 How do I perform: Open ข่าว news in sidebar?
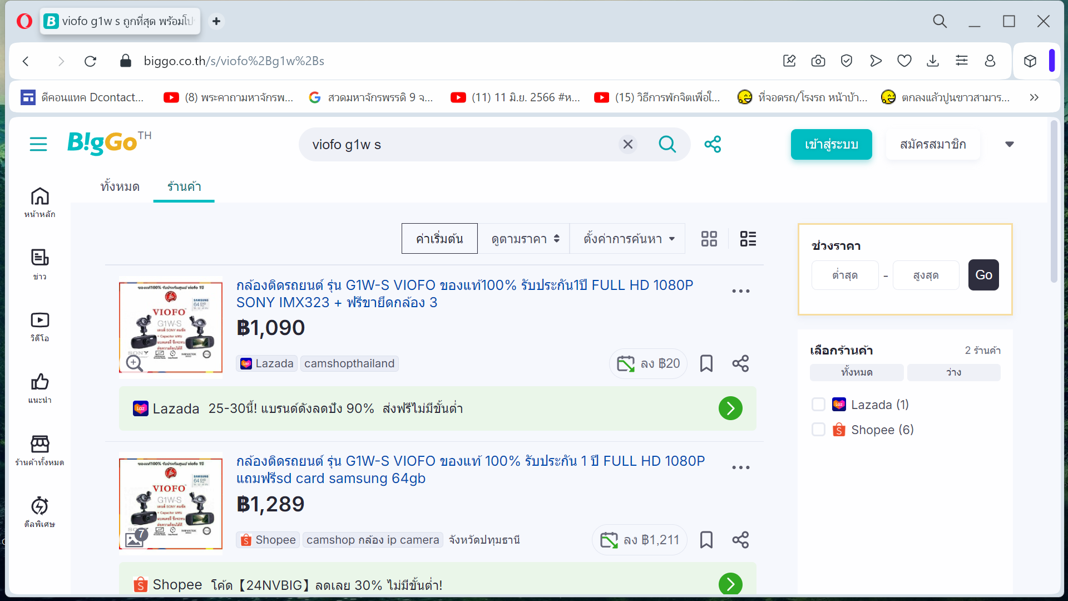pos(39,264)
